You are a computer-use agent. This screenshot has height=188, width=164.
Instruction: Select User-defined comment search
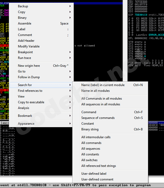point(97,179)
